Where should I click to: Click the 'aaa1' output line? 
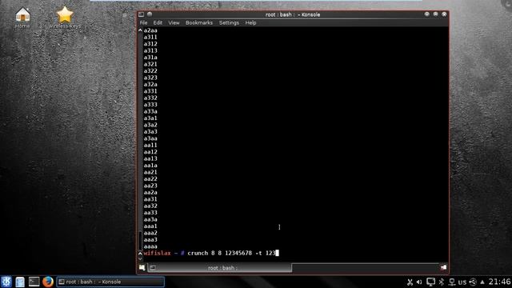click(x=150, y=226)
